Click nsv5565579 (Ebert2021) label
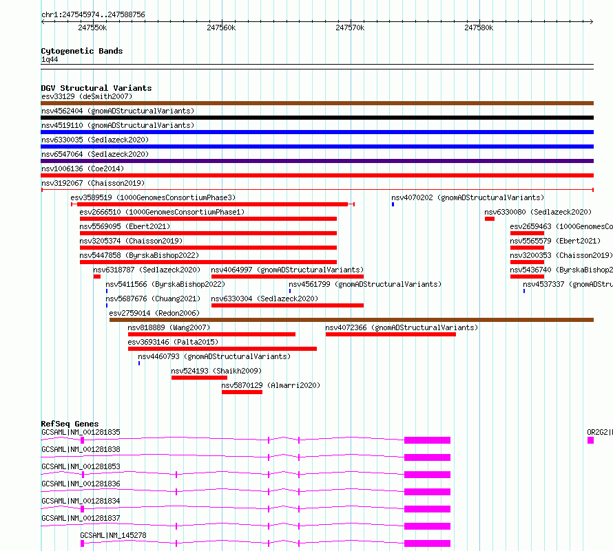613x551 pixels. coord(555,241)
